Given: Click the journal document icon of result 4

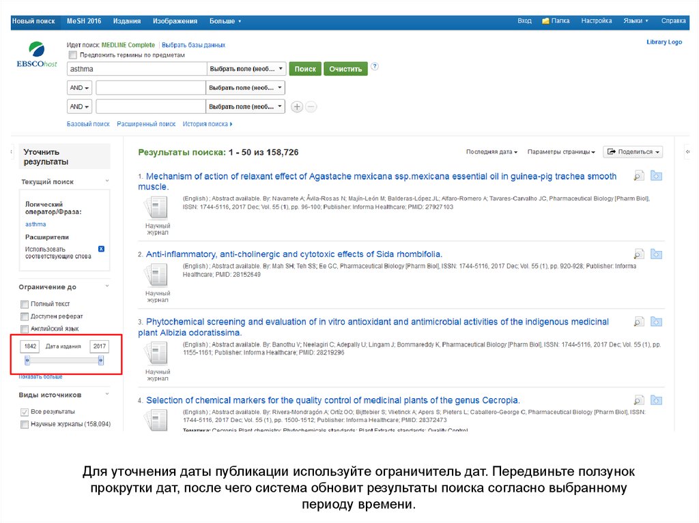Looking at the screenshot, I should click(156, 421).
